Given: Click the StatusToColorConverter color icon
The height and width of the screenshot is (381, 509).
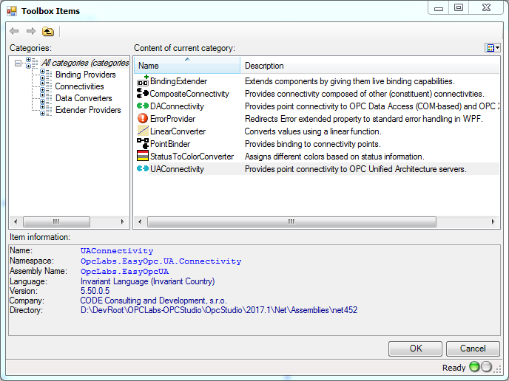Looking at the screenshot, I should point(143,157).
